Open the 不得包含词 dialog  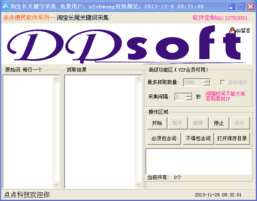[198, 139]
